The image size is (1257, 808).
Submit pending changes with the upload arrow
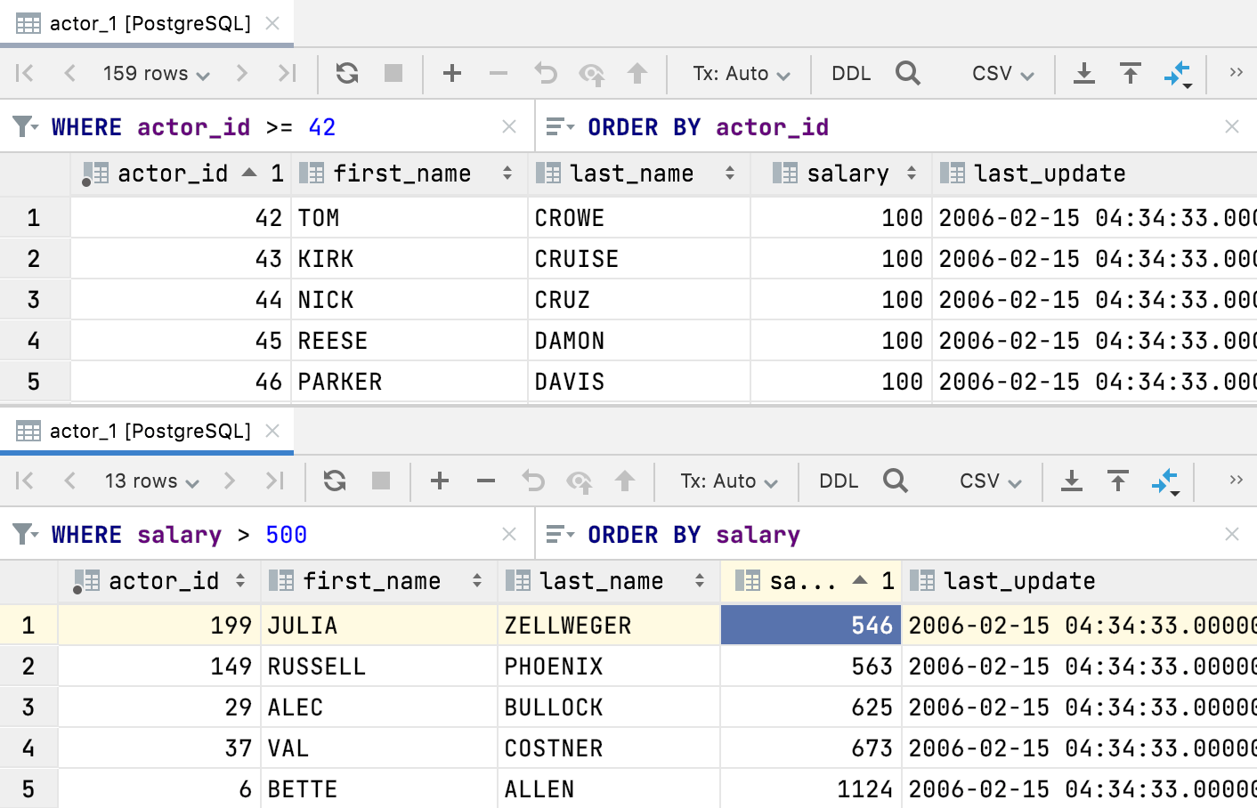pos(638,73)
